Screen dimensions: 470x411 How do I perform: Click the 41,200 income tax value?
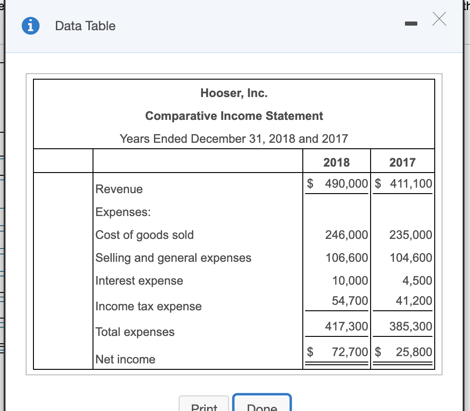[x=414, y=300]
